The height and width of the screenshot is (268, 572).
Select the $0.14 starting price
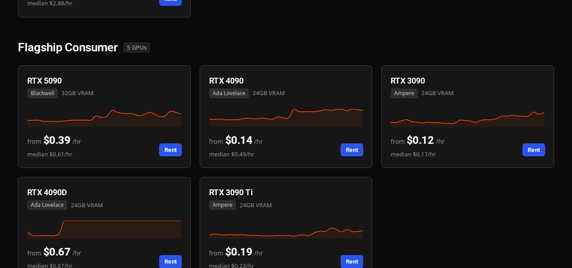(x=239, y=140)
